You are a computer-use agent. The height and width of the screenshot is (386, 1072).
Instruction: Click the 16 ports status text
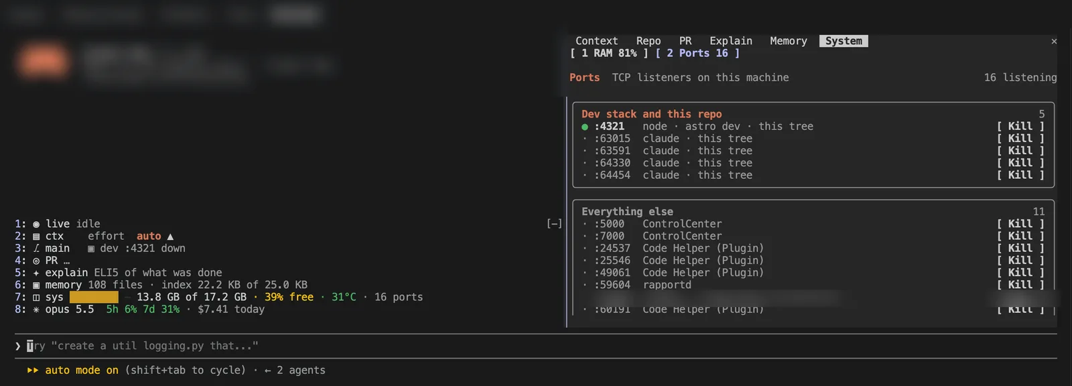399,297
